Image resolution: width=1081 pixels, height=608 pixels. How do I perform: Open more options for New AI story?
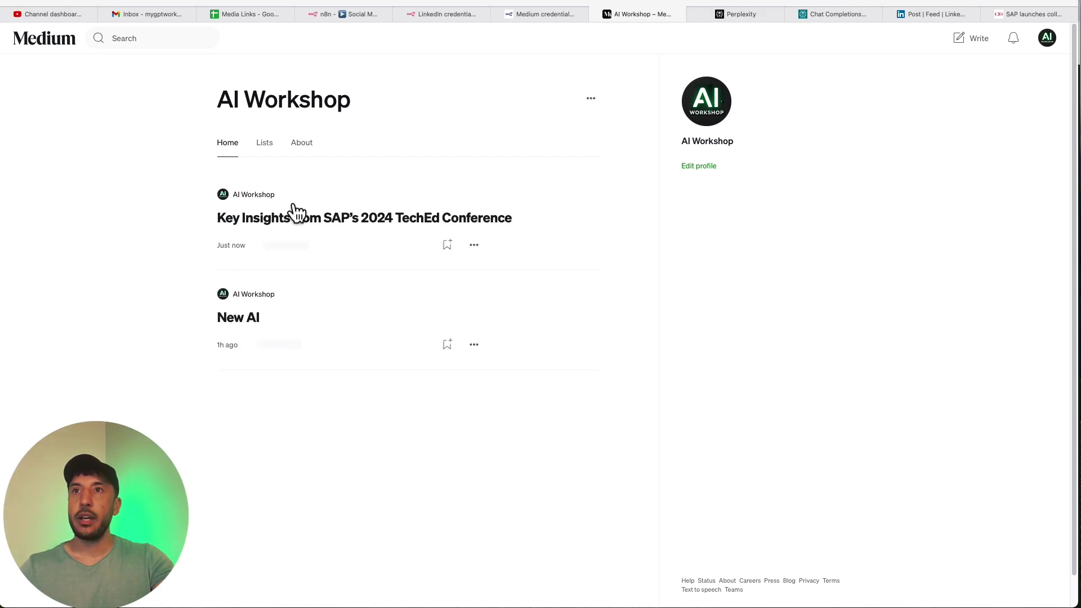[x=474, y=345]
